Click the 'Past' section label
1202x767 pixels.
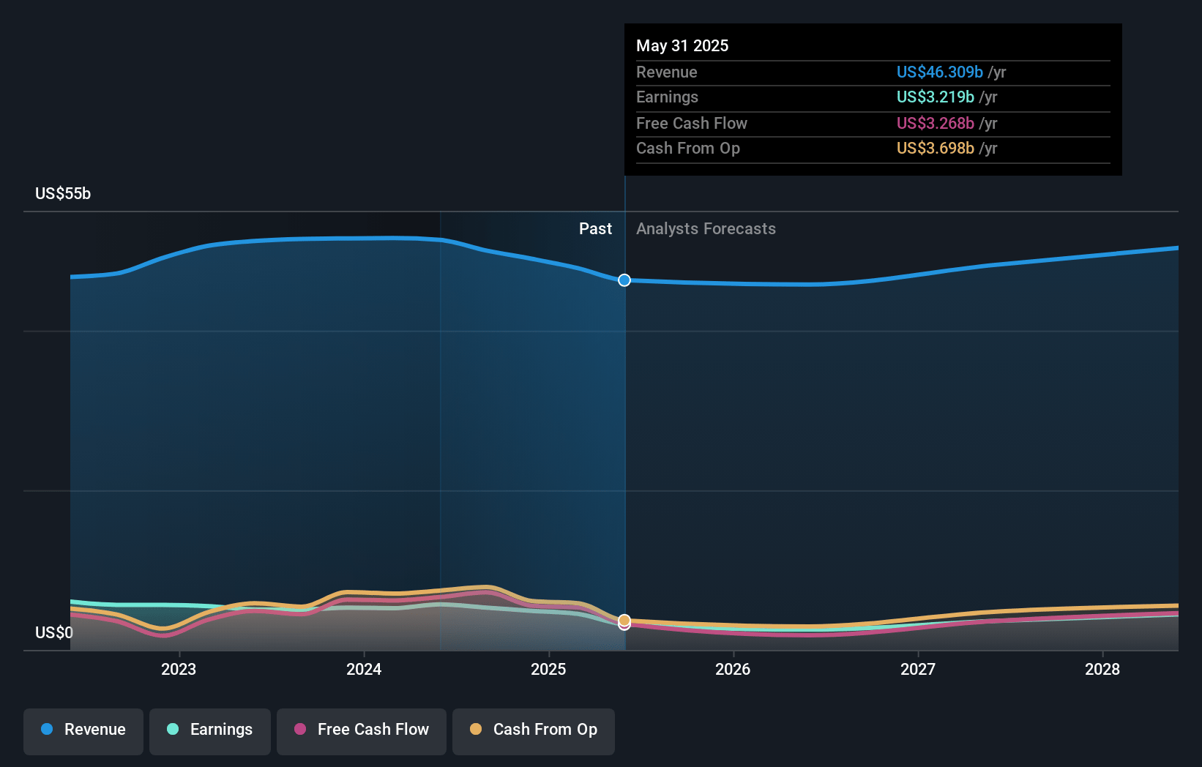coord(595,229)
